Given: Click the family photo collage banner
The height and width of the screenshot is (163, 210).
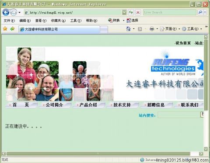Looking at the screenshot, I should (x=59, y=74).
